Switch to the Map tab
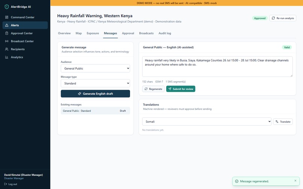This screenshot has height=189, width=303. (79, 33)
